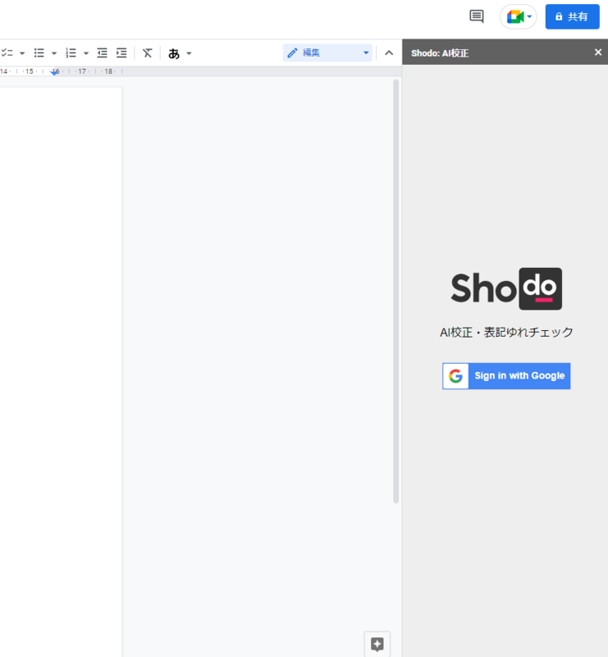The image size is (608, 657).
Task: Open the numbered list style dropdown
Action: [x=86, y=53]
